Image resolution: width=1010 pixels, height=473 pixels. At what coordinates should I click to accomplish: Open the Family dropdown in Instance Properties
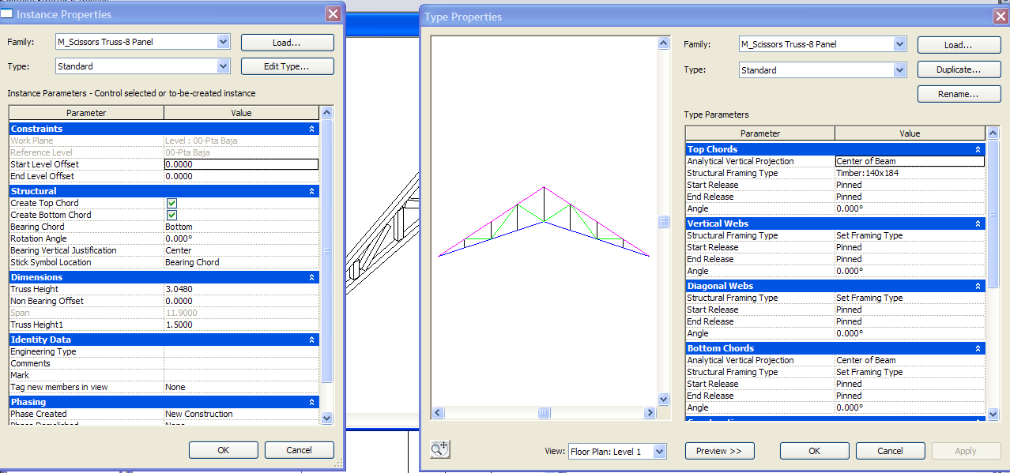coord(223,41)
